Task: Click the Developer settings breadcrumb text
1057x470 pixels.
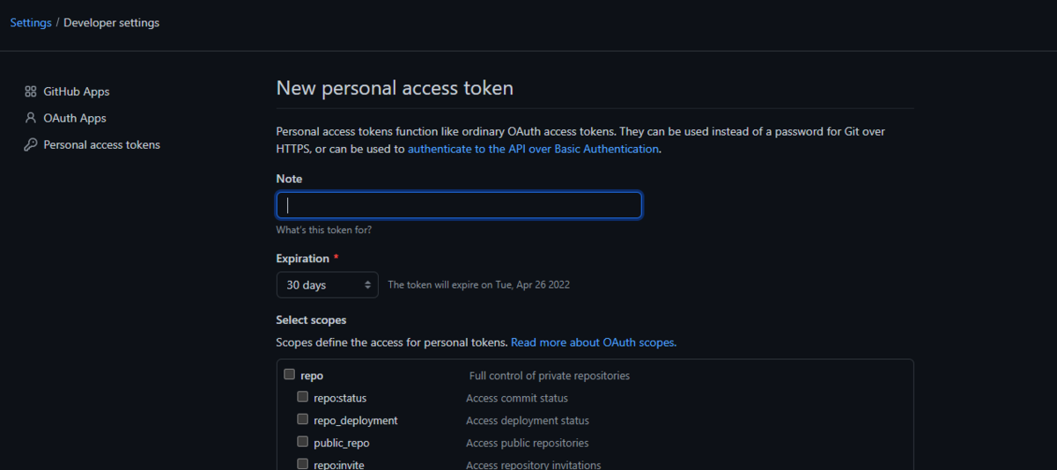Action: (x=112, y=23)
